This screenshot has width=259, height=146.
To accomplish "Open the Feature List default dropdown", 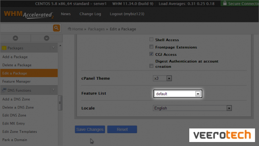I will (x=178, y=94).
